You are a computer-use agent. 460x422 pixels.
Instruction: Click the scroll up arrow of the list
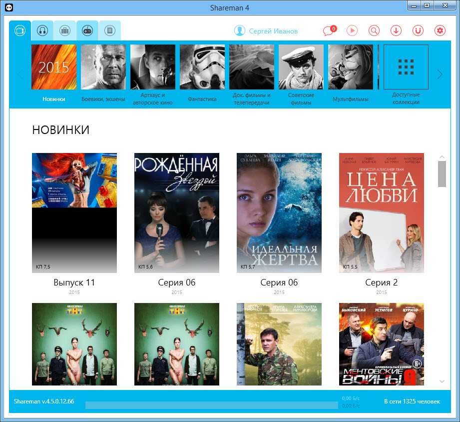coord(442,157)
